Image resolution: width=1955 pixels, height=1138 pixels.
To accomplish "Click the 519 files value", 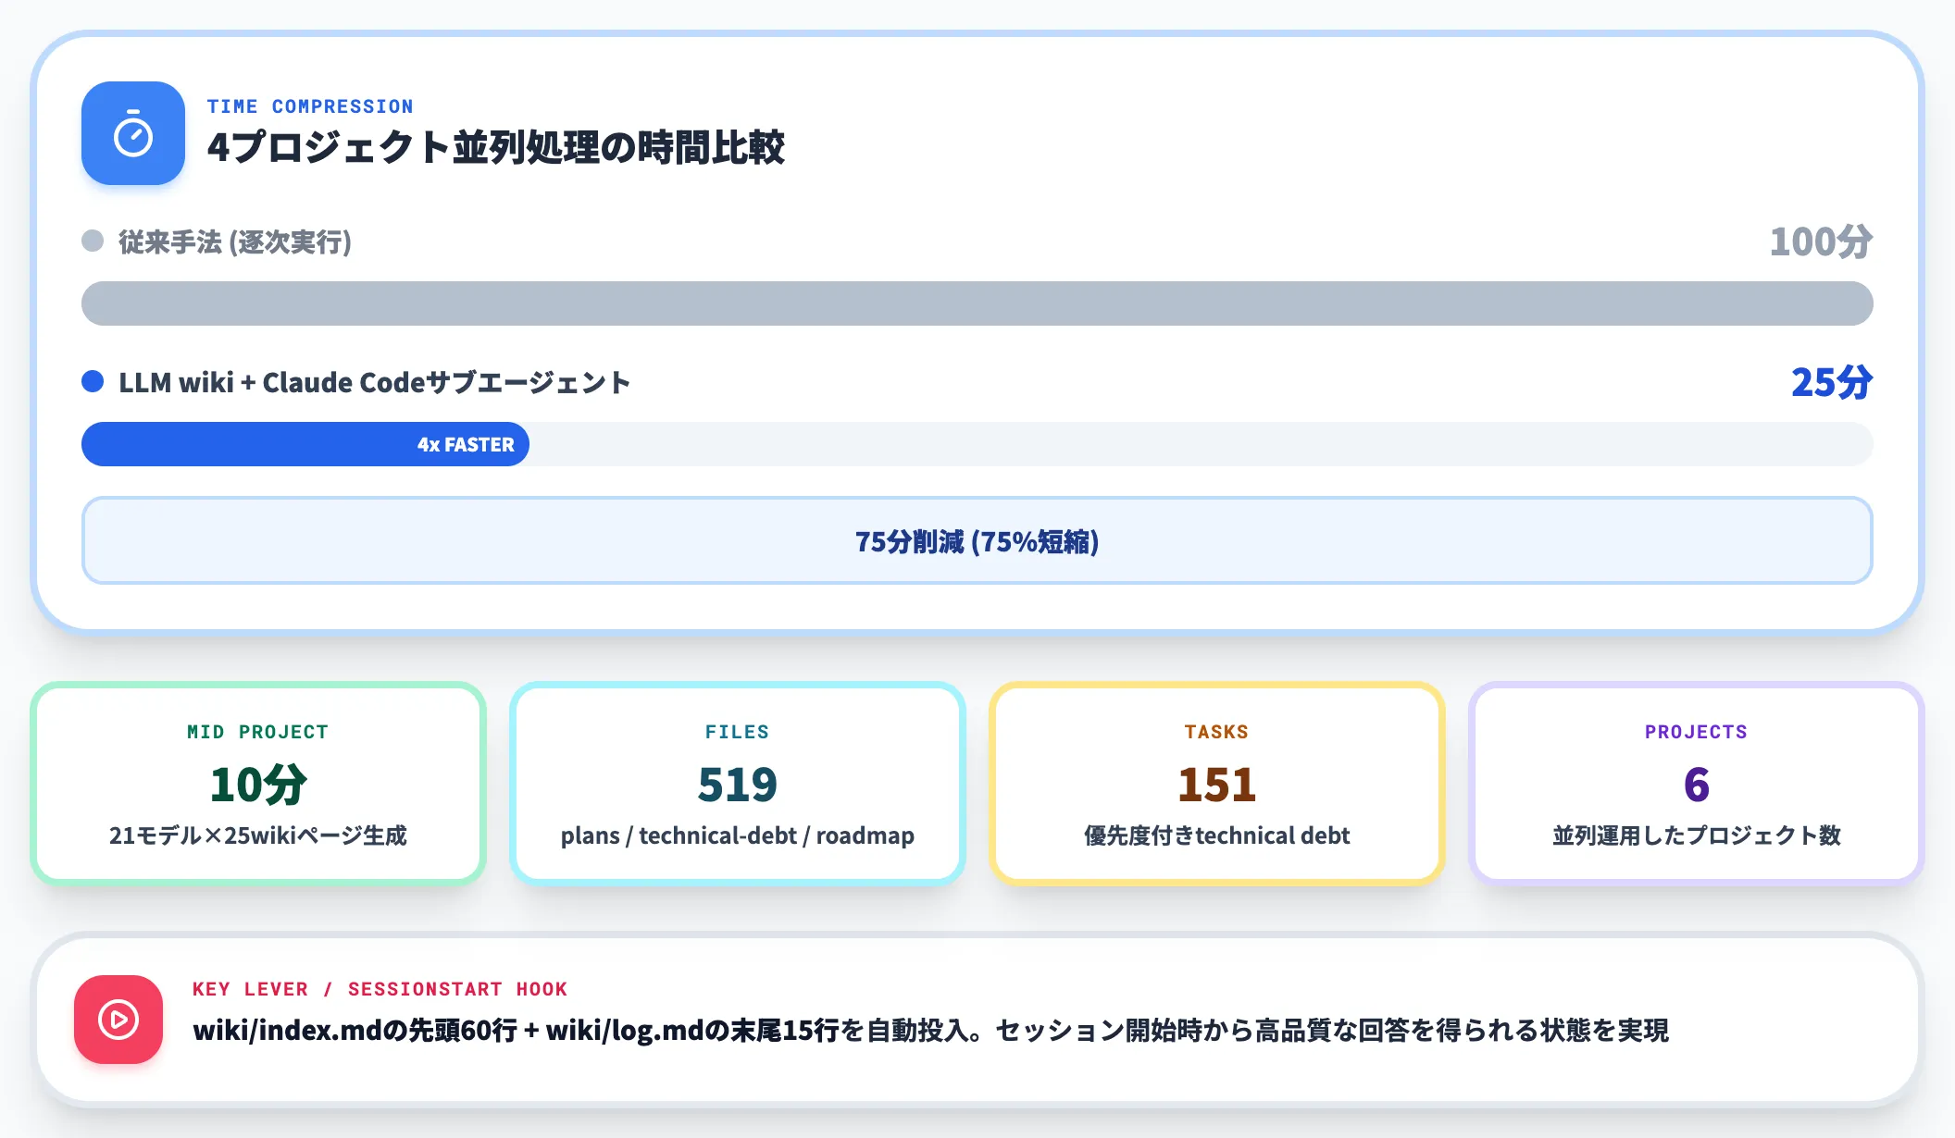I will click(738, 784).
